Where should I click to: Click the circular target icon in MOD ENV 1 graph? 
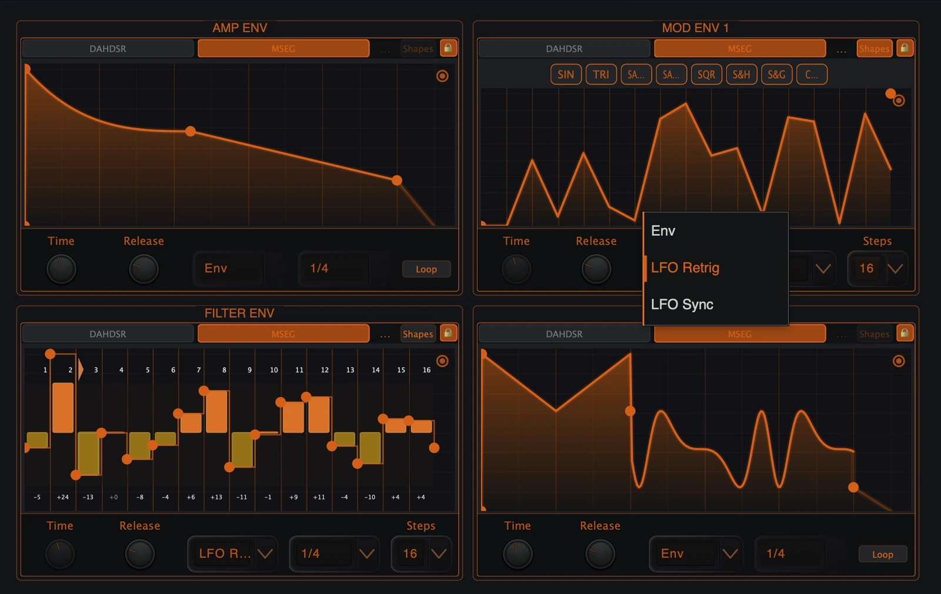point(899,101)
